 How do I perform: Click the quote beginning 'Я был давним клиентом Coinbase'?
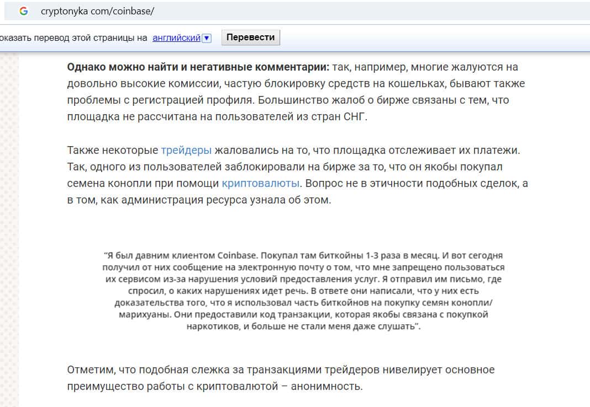[x=303, y=291]
